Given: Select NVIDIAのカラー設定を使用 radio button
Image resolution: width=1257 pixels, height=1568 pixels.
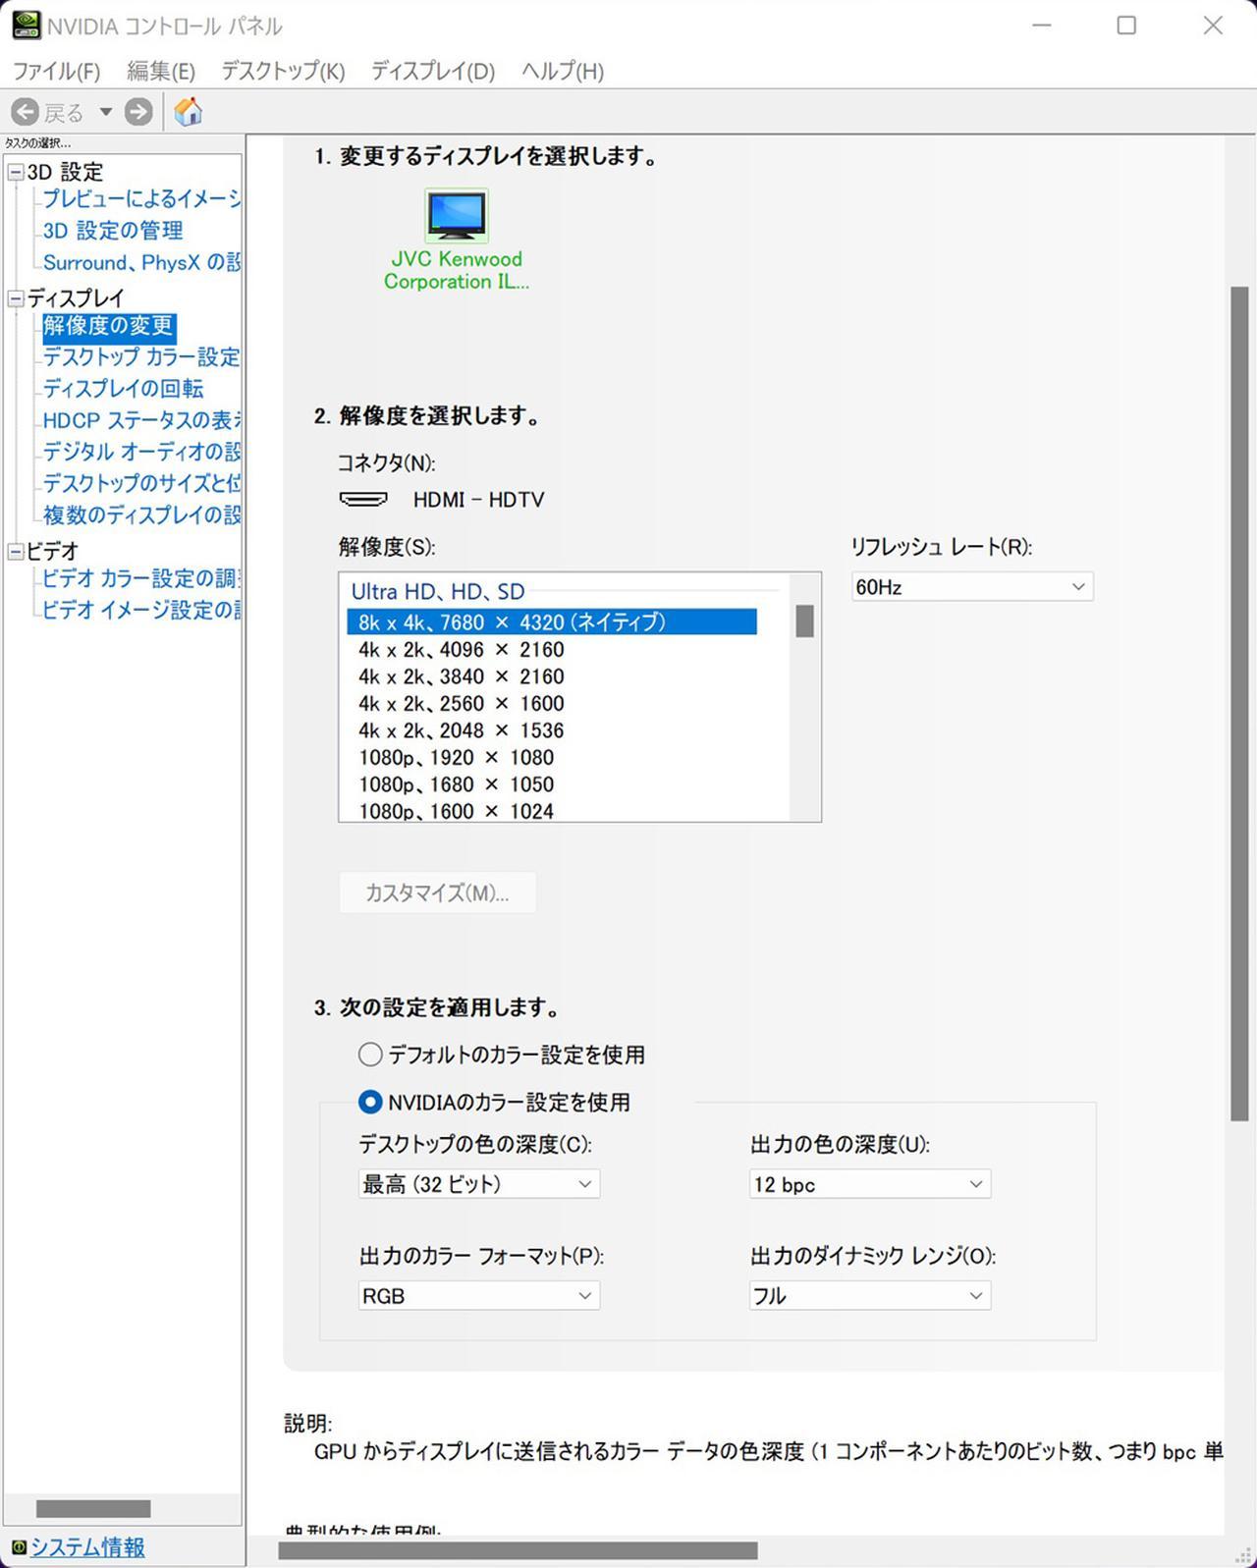Looking at the screenshot, I should coord(370,1103).
